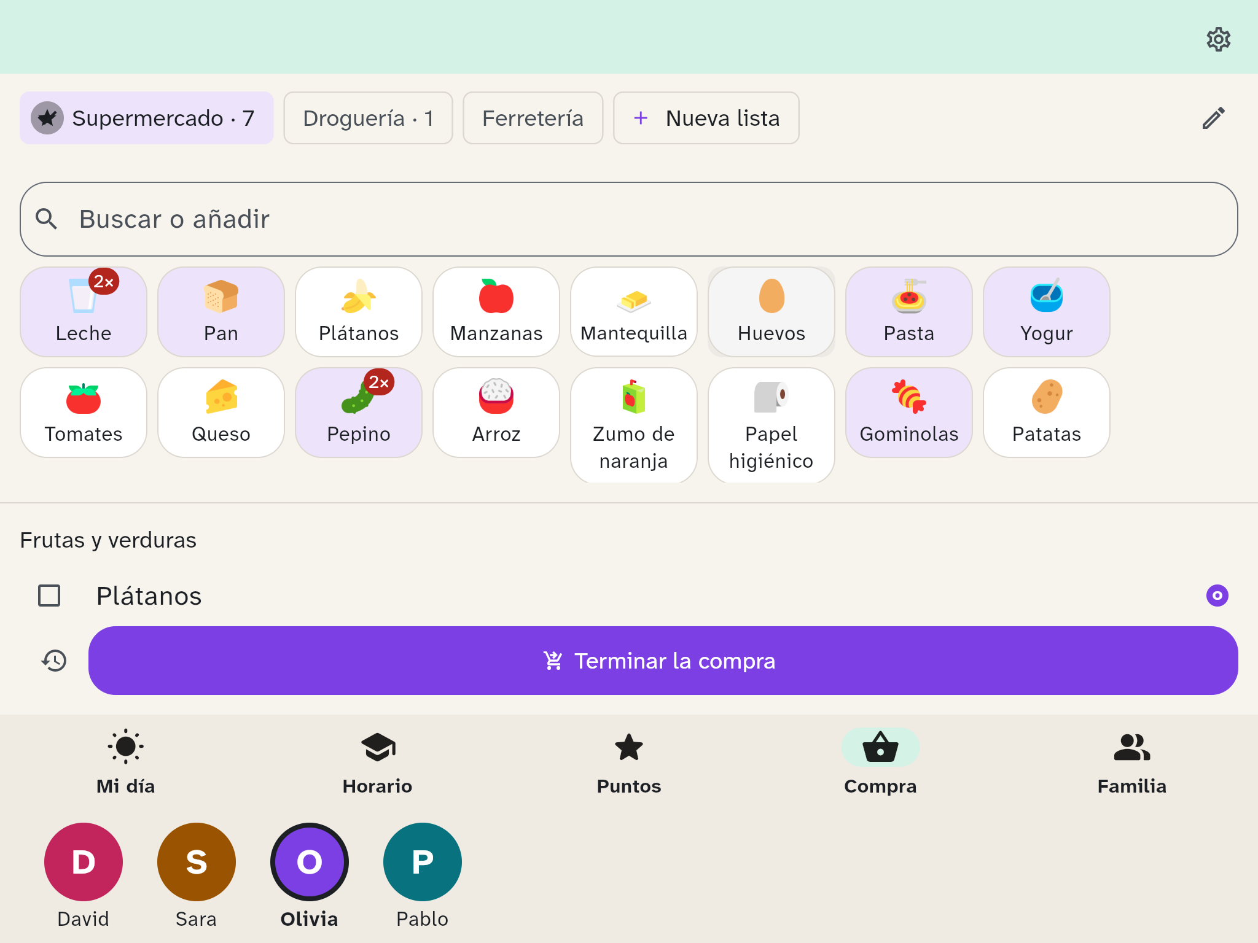Create a Nueva lista
1258x943 pixels.
pyautogui.click(x=706, y=118)
